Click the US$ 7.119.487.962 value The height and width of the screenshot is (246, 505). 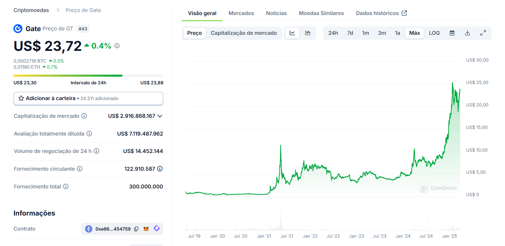point(140,134)
